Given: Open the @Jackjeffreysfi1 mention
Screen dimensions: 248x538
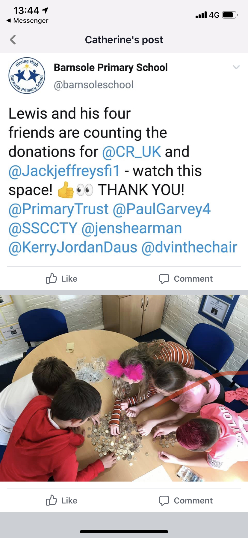Looking at the screenshot, I should click(x=64, y=171).
